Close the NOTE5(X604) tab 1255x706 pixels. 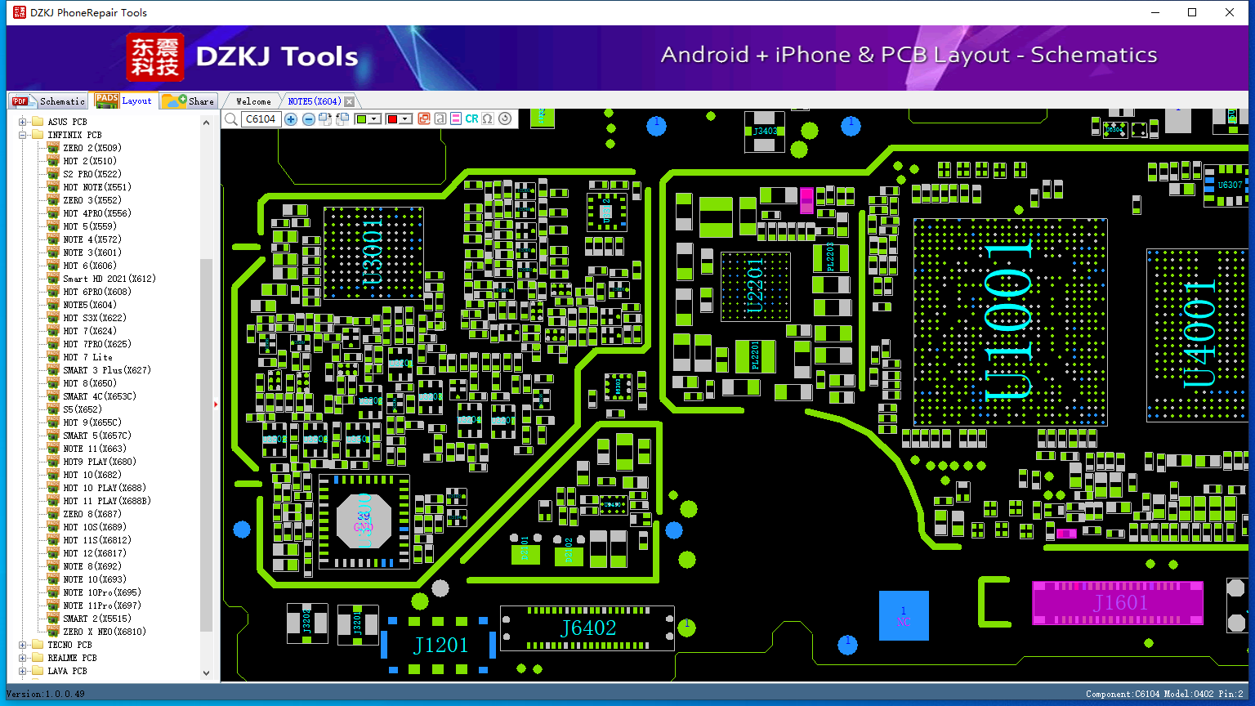coord(350,101)
